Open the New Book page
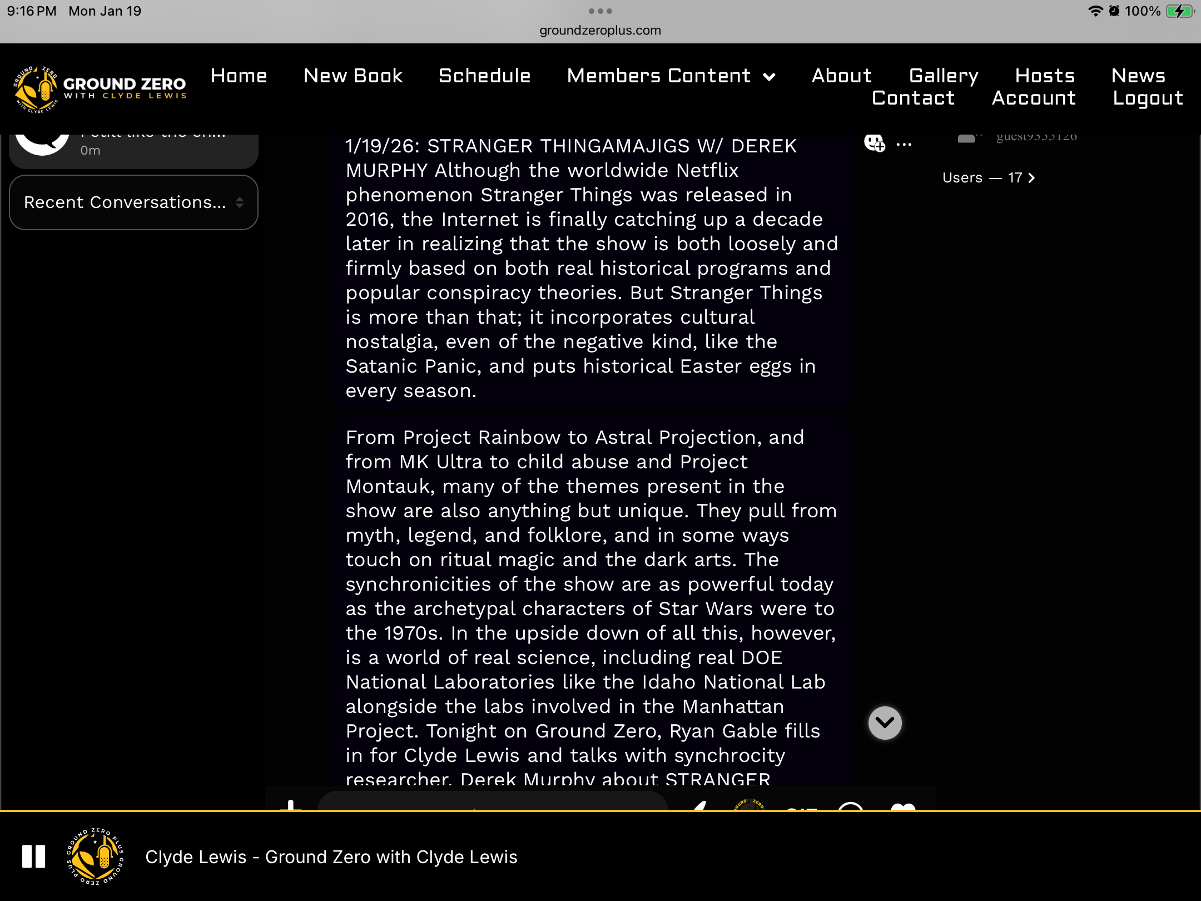The width and height of the screenshot is (1201, 901). point(353,76)
